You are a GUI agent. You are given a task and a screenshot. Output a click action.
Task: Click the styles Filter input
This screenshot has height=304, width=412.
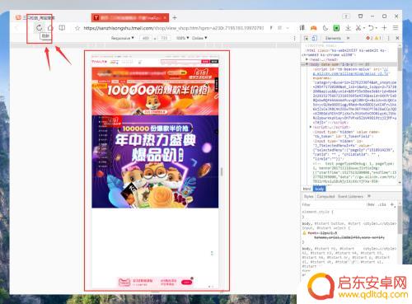(332, 204)
